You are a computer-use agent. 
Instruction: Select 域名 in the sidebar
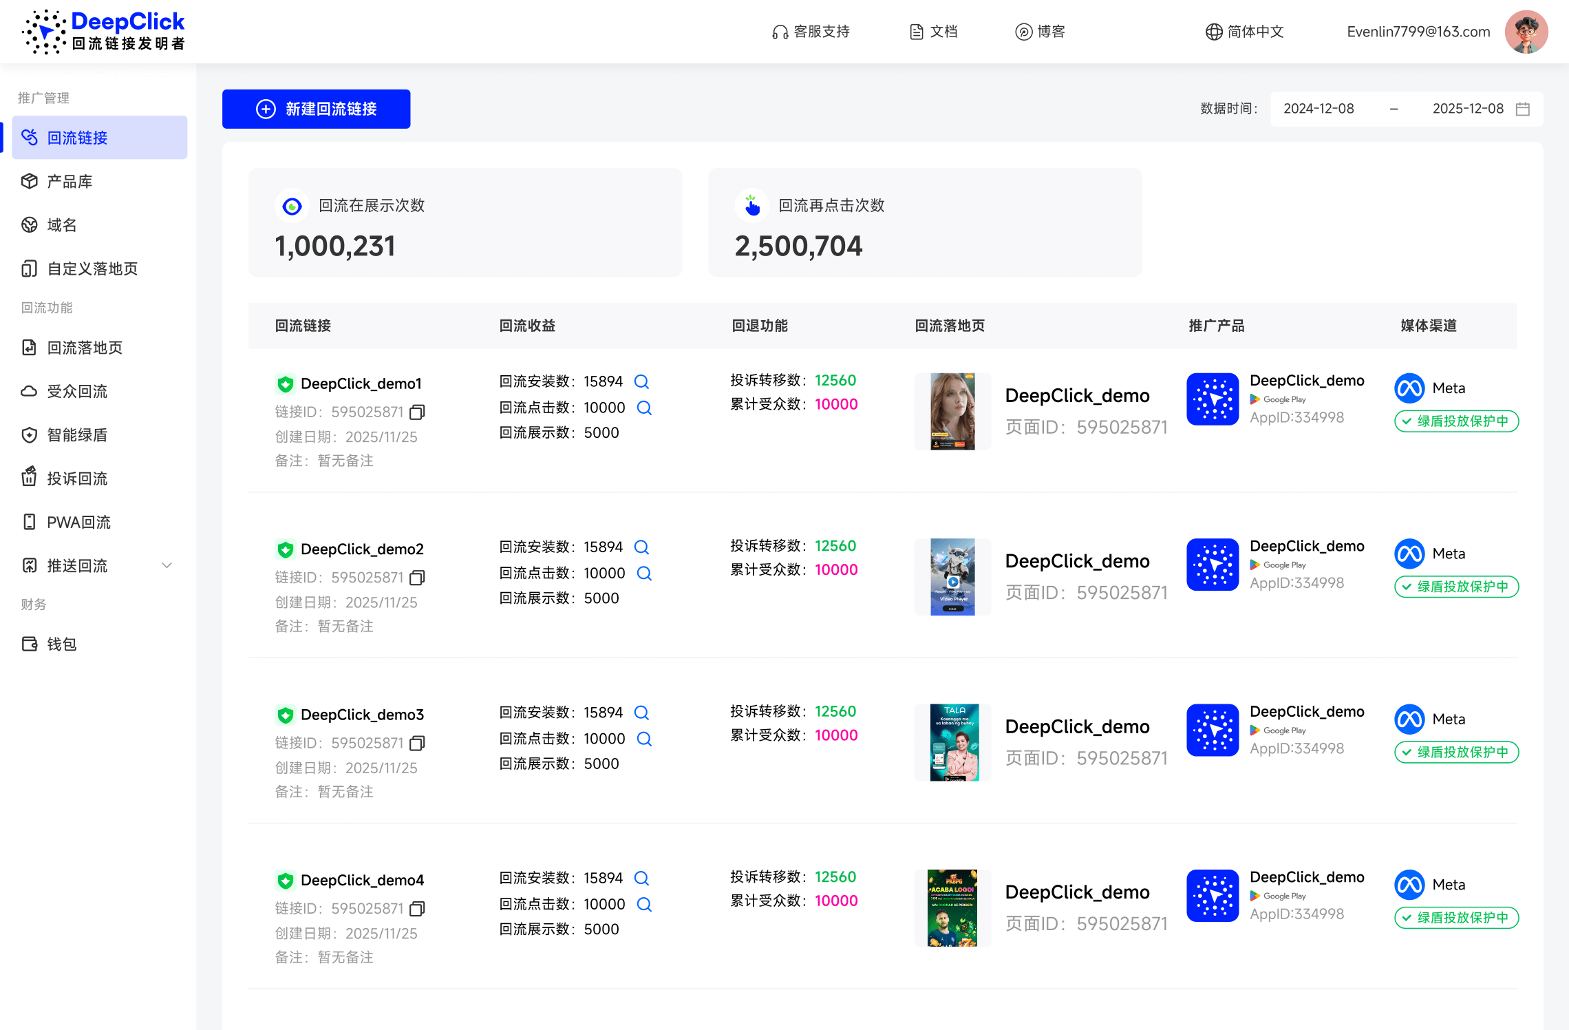point(61,225)
